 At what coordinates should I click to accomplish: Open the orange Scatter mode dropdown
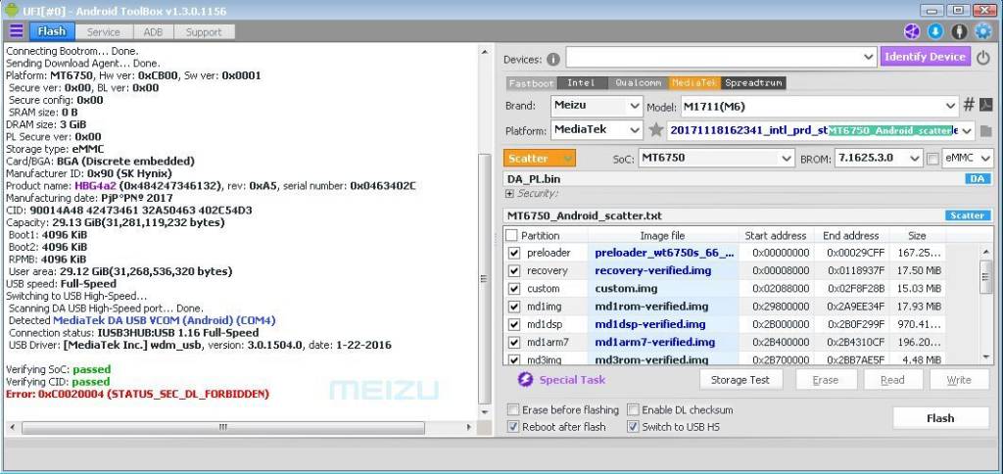pyautogui.click(x=540, y=158)
